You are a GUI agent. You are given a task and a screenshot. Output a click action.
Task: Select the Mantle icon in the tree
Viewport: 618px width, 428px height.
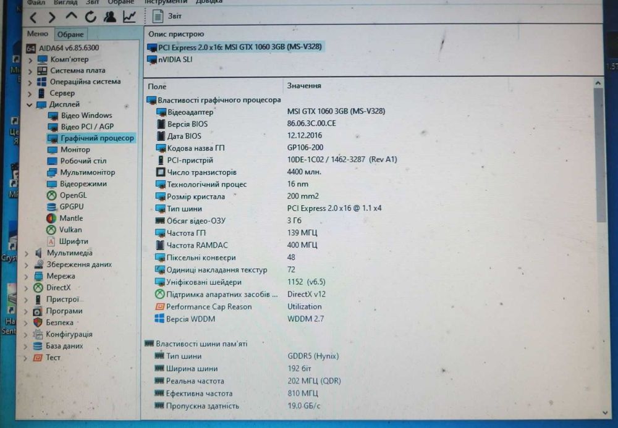[x=51, y=219]
